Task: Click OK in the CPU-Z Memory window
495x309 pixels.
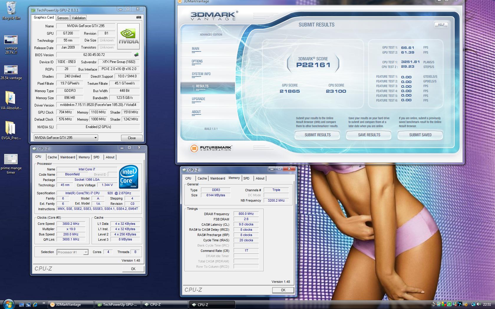Action: [283, 290]
